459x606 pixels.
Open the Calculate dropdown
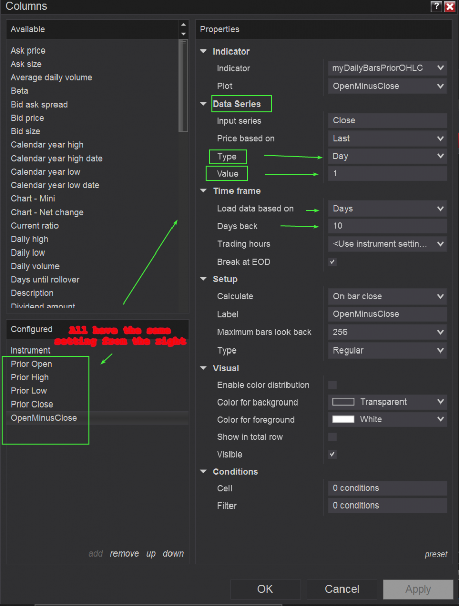point(387,296)
